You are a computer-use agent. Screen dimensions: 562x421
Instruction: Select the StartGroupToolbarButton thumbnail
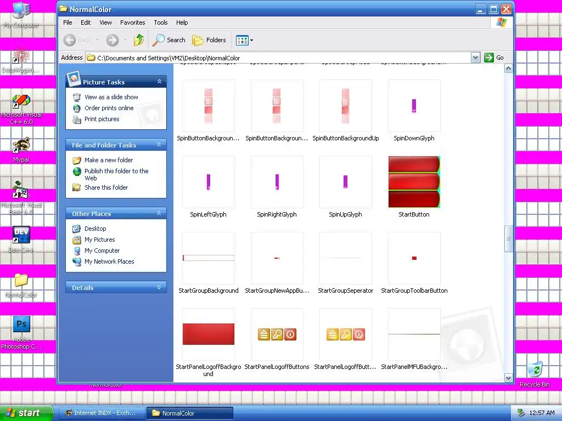[x=414, y=259]
